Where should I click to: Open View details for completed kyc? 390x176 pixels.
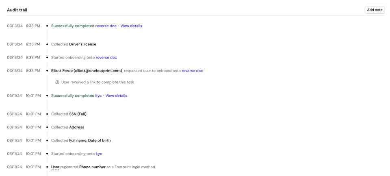(116, 96)
